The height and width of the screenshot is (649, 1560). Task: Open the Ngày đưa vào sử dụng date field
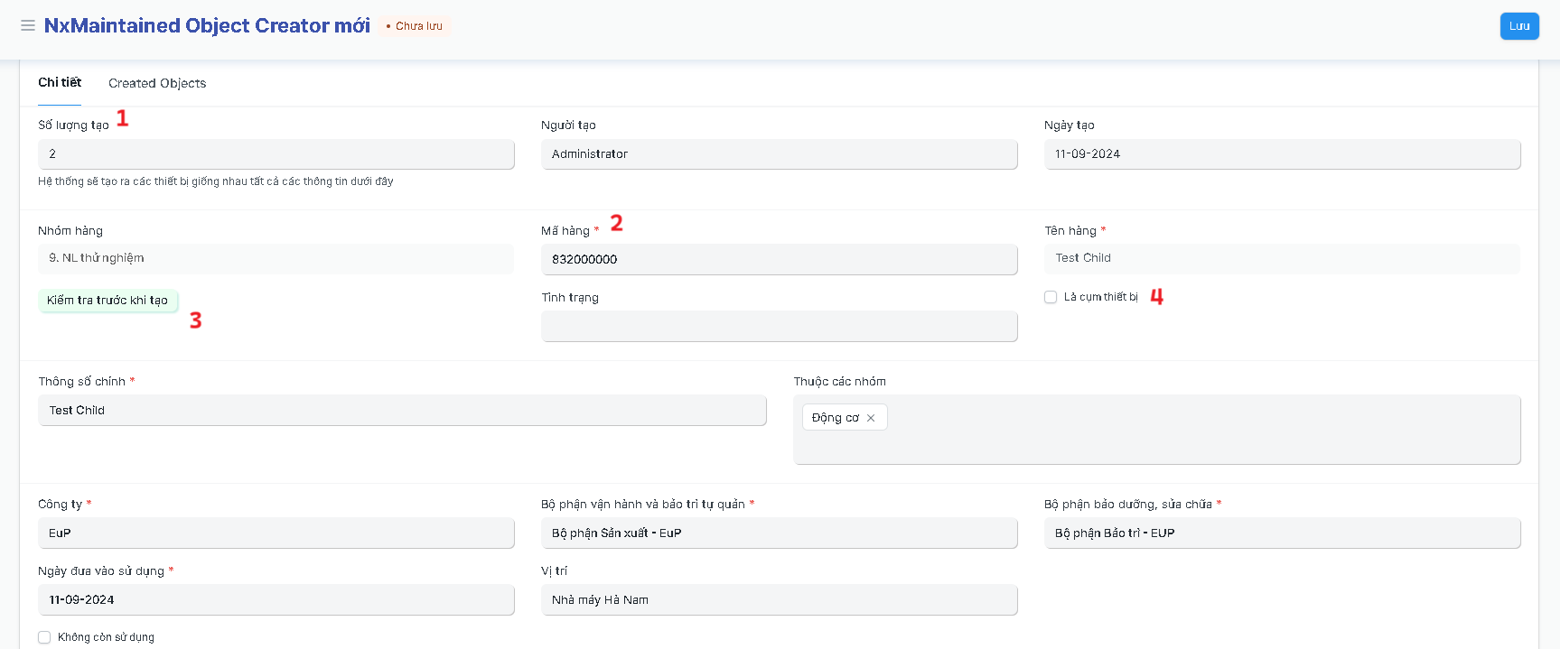pyautogui.click(x=276, y=599)
